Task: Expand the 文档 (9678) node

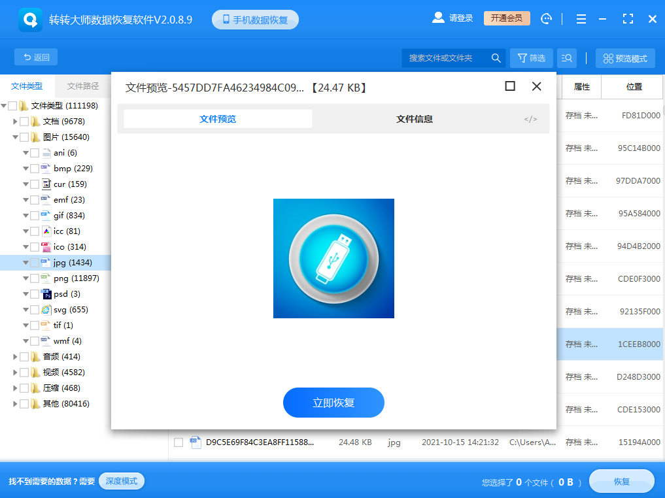Action: tap(16, 121)
